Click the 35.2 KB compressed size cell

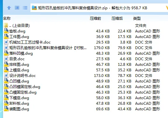(125, 70)
